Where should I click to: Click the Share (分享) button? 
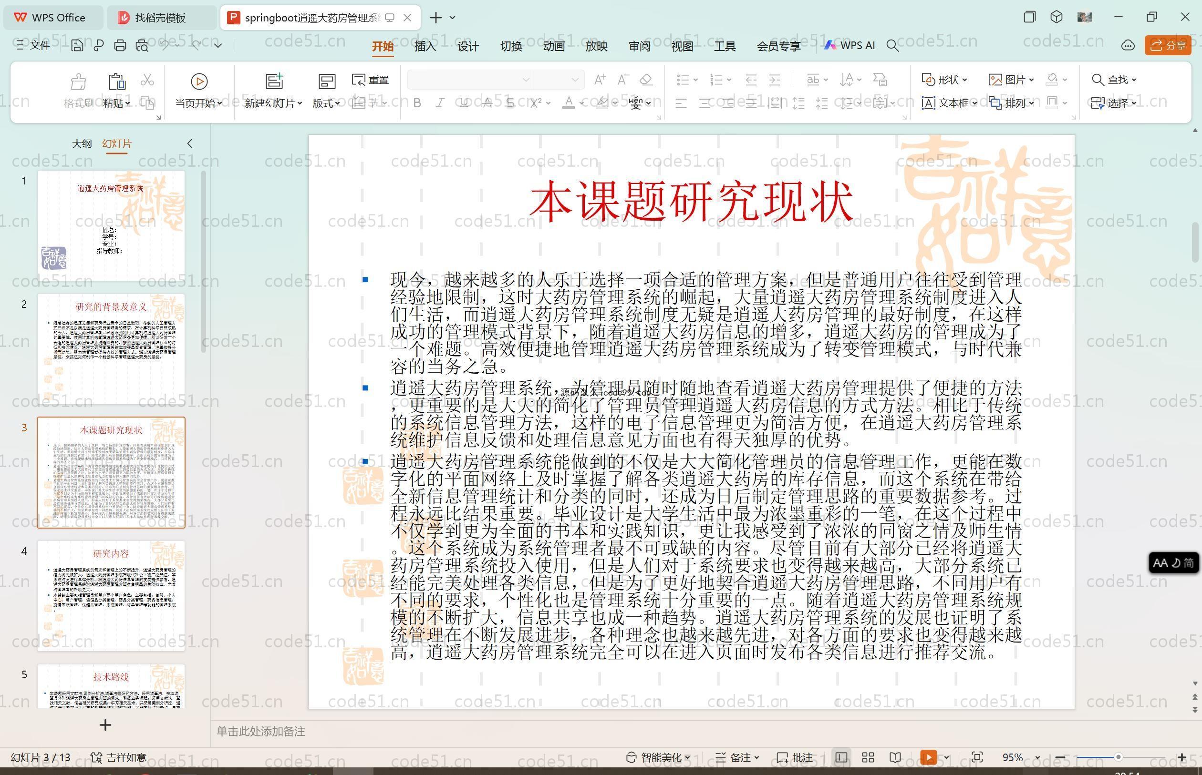[x=1168, y=45]
